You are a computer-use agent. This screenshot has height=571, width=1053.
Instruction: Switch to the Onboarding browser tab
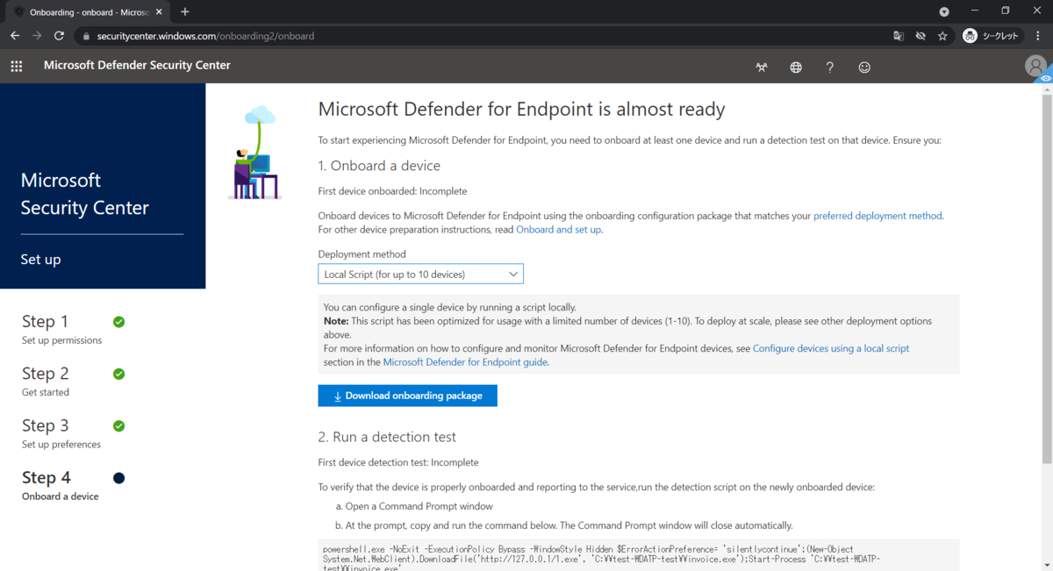tap(86, 12)
